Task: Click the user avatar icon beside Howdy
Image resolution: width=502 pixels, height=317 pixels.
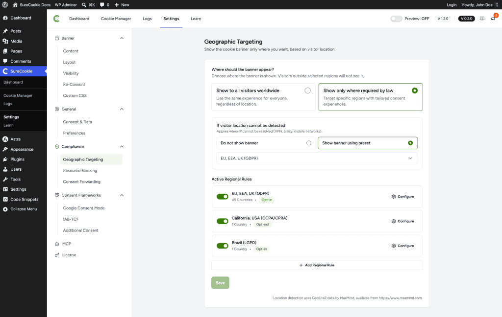Action: [497, 5]
